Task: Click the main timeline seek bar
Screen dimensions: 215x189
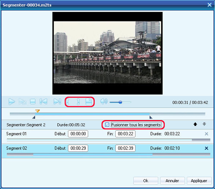Action: click(x=107, y=114)
